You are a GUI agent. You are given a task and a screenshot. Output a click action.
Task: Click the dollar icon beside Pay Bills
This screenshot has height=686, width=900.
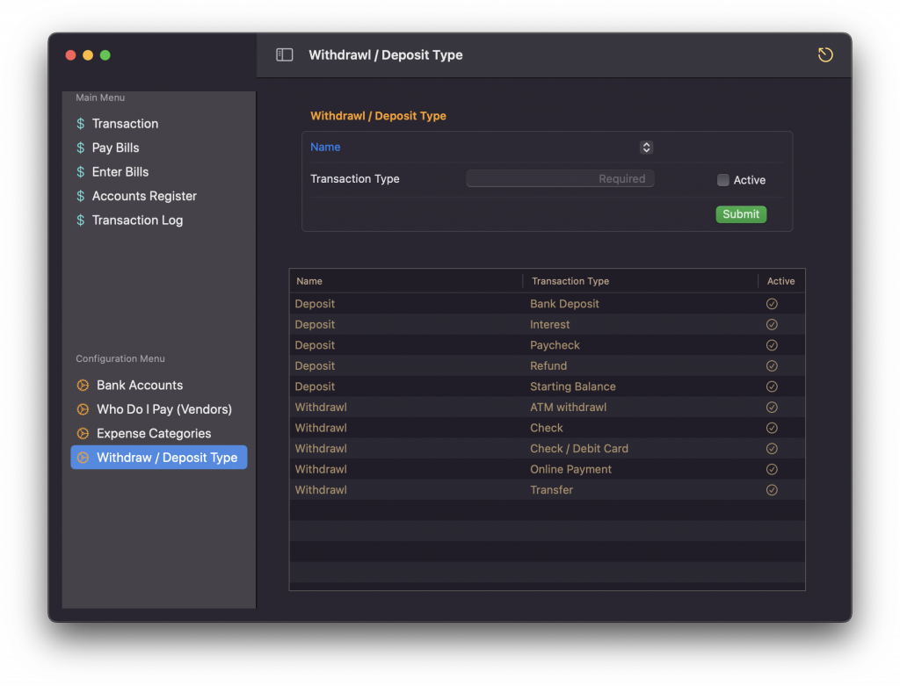pyautogui.click(x=81, y=148)
